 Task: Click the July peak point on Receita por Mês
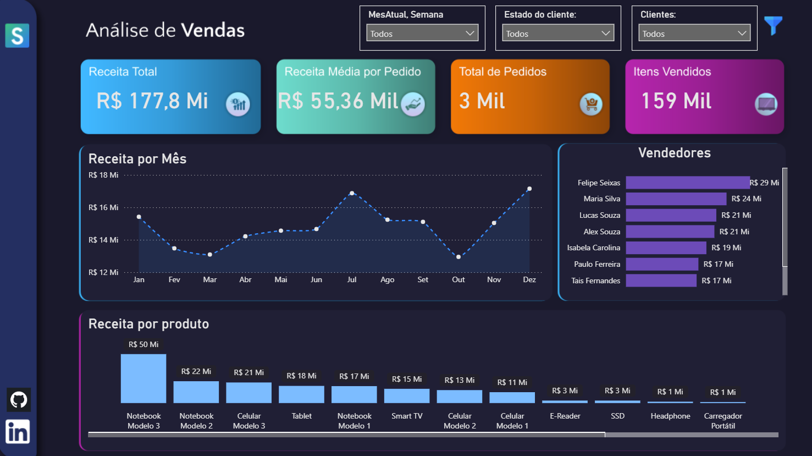(352, 193)
